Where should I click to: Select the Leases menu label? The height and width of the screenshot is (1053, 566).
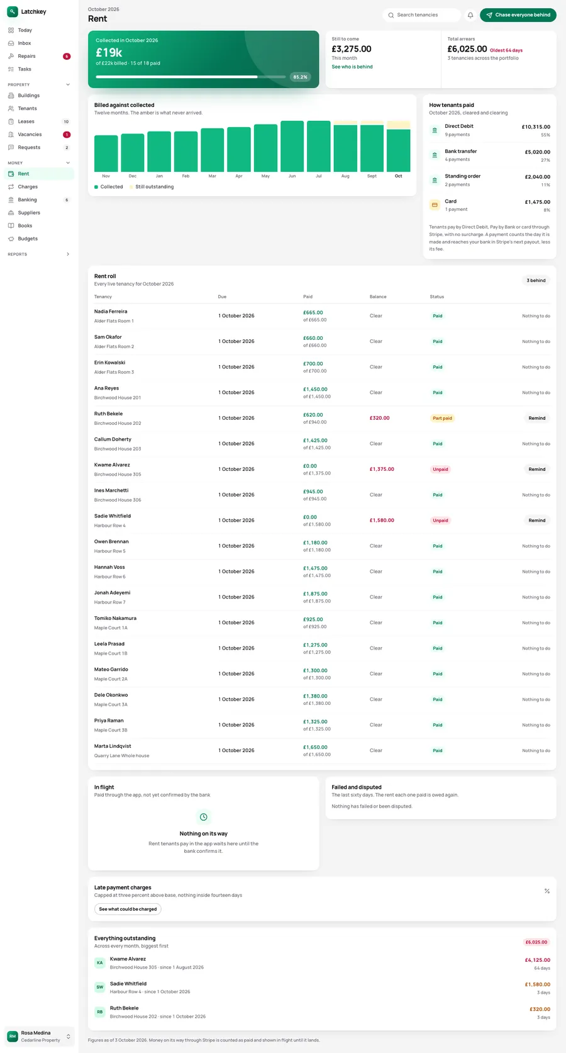pos(26,121)
